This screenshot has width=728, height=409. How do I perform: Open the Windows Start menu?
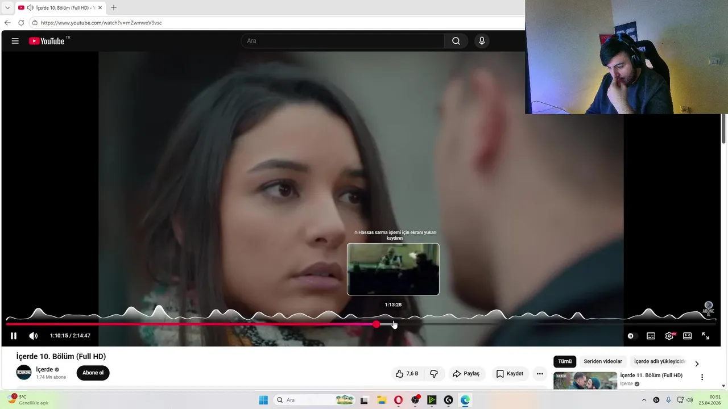pyautogui.click(x=263, y=400)
